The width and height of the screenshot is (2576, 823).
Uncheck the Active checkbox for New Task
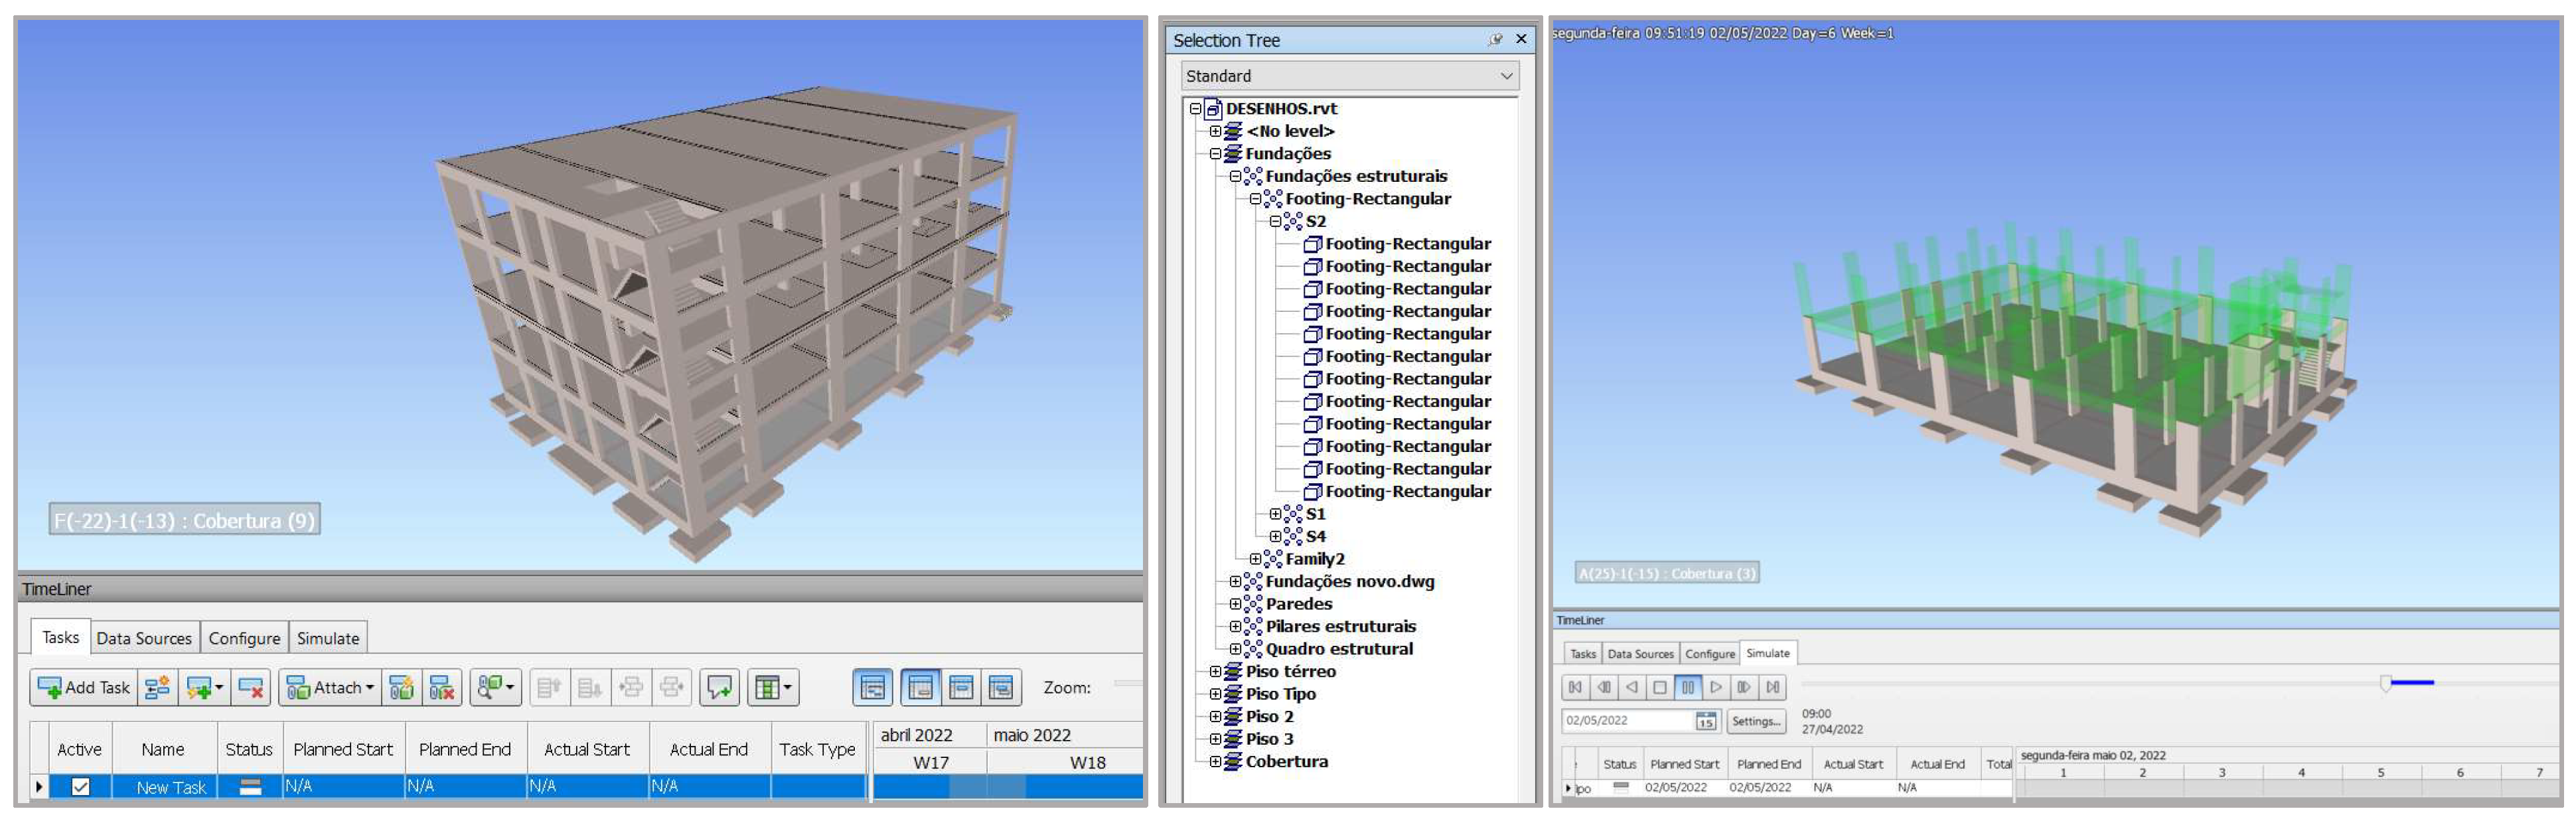[81, 787]
